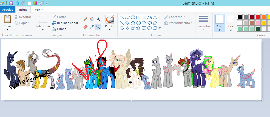Select Cor 1 foreground color
Image resolution: width=270 pixels, height=117 pixels.
219,23
